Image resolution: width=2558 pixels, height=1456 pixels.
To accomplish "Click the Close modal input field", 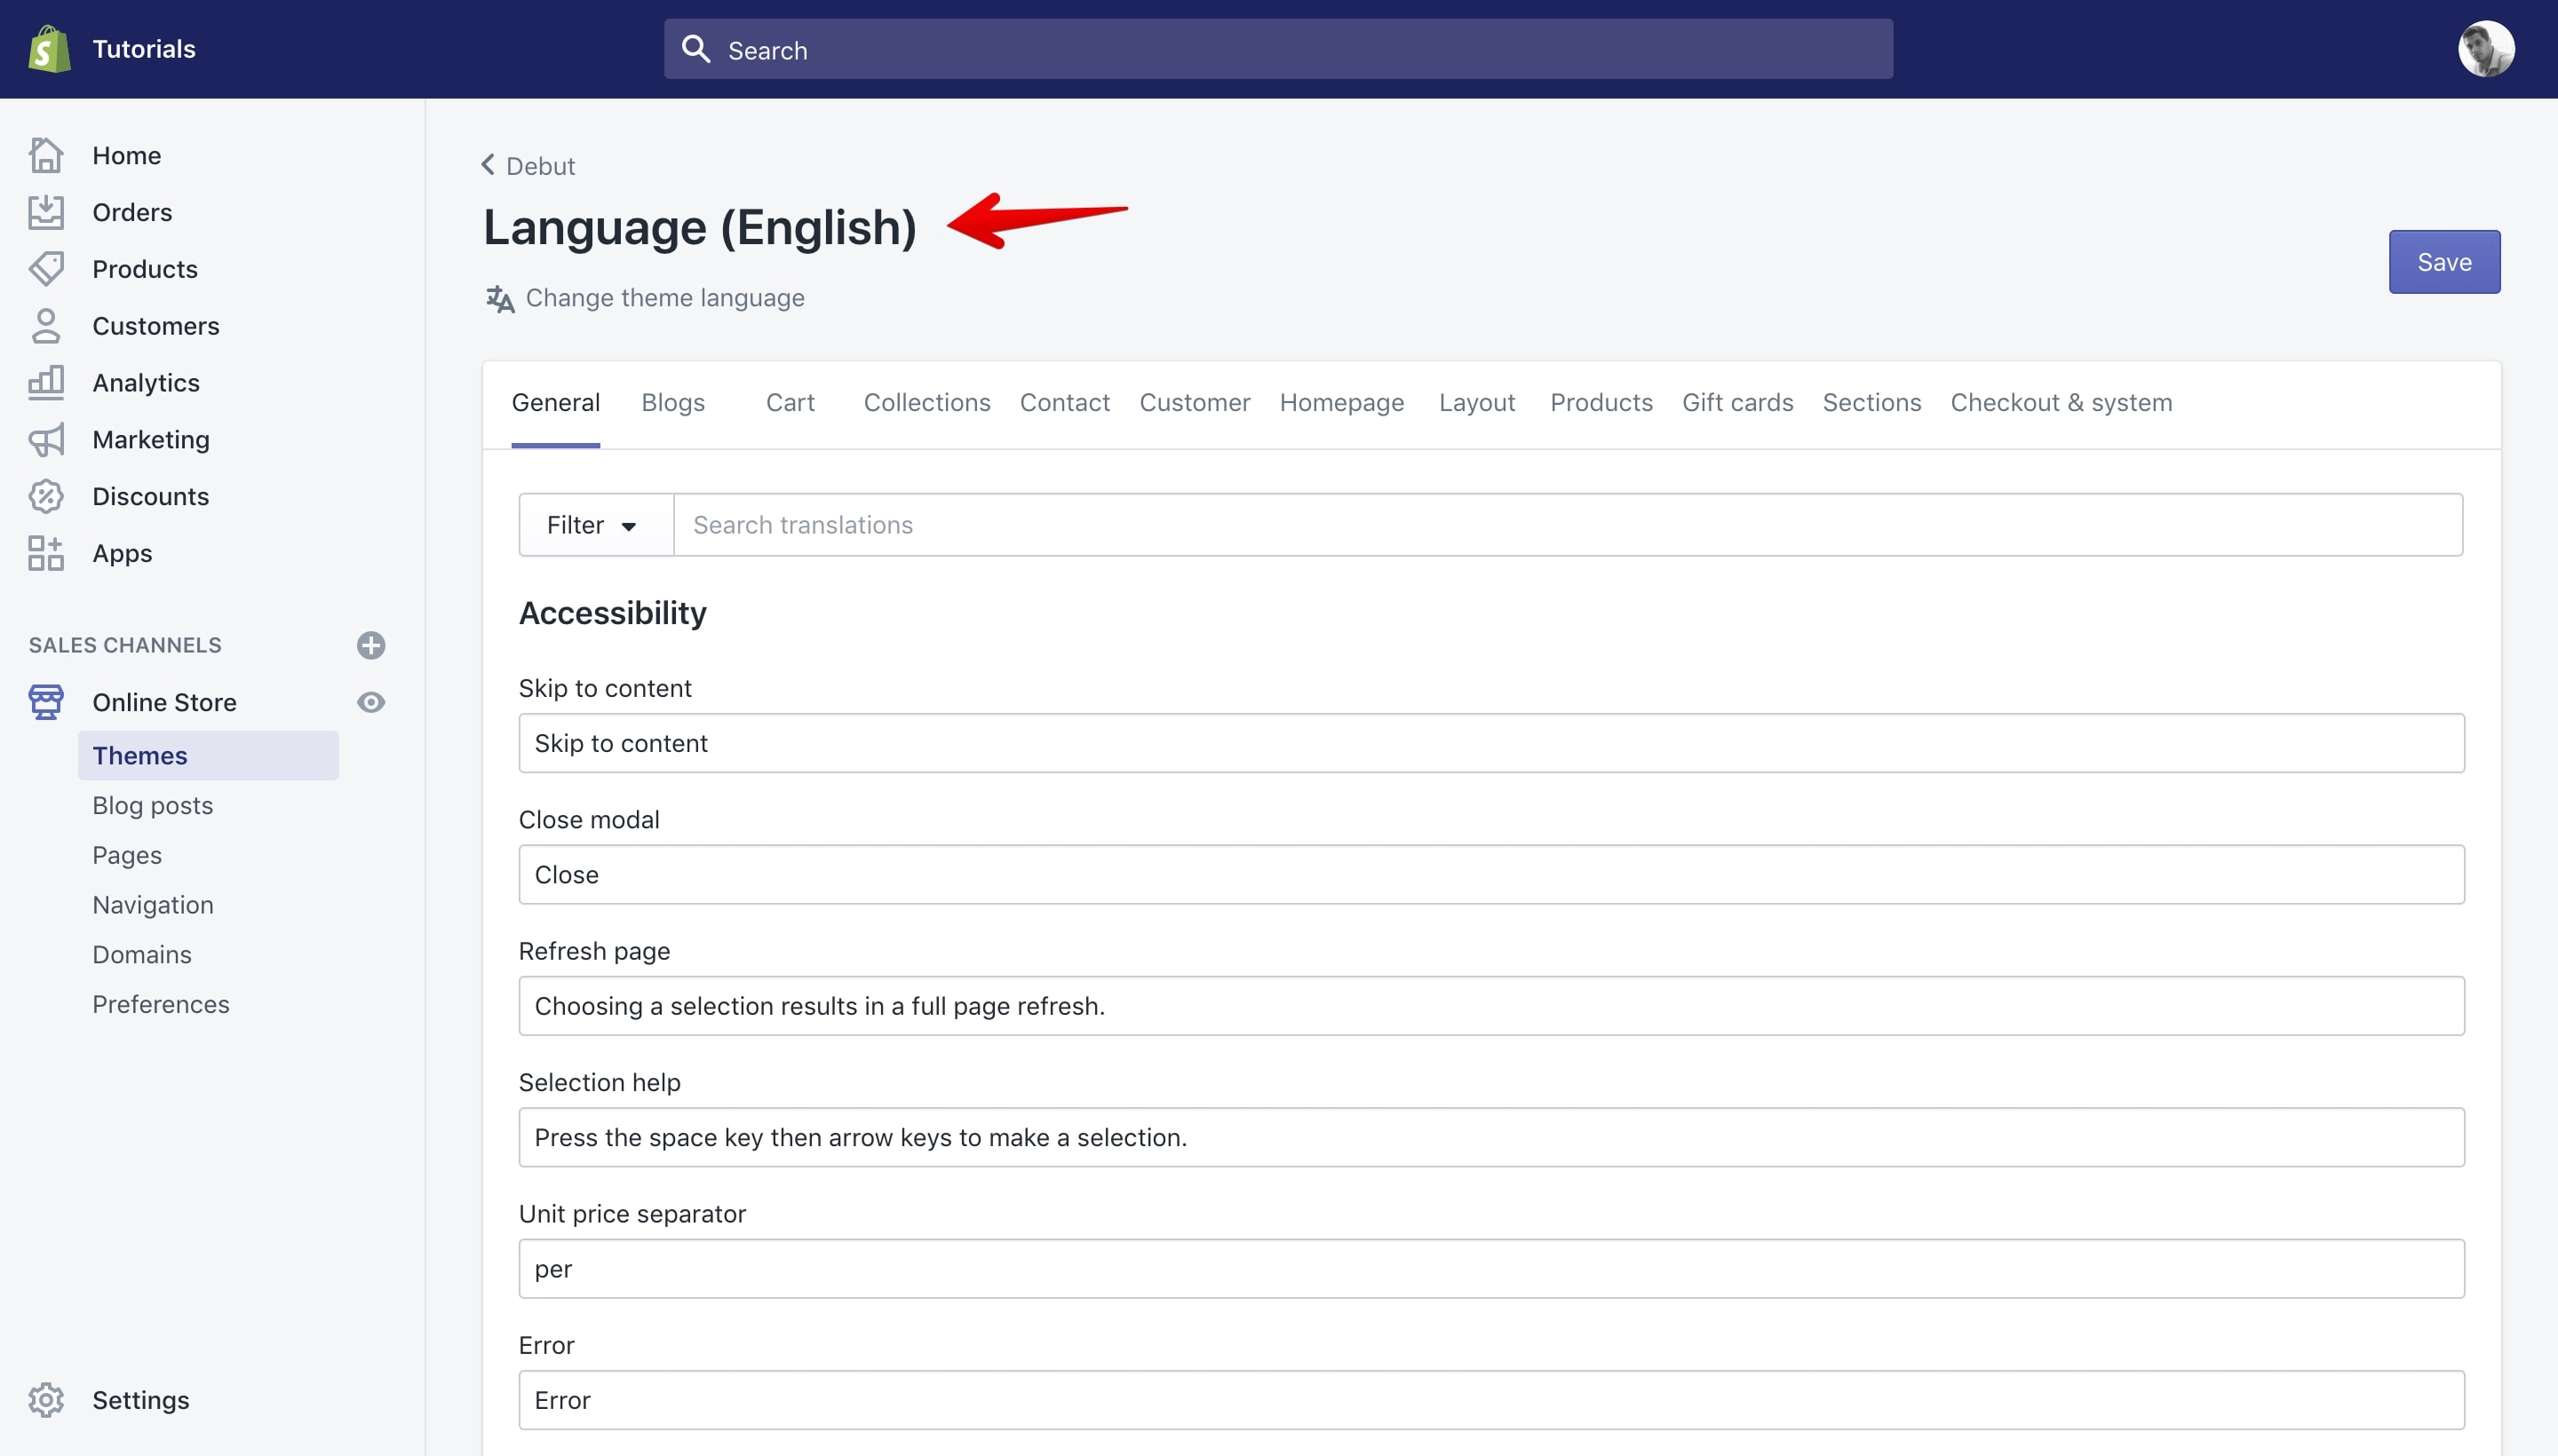I will pyautogui.click(x=1491, y=875).
